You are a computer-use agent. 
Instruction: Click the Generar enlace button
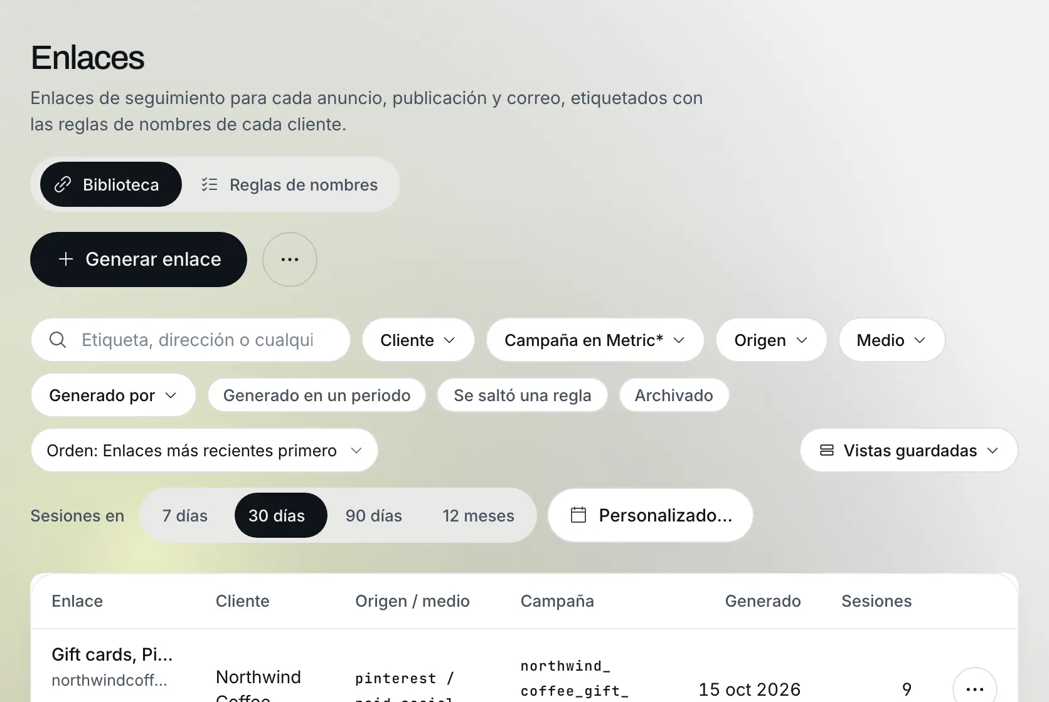139,259
